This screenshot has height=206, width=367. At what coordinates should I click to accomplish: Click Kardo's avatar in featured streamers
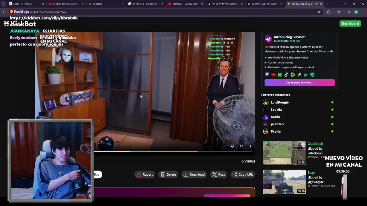pos(266,117)
